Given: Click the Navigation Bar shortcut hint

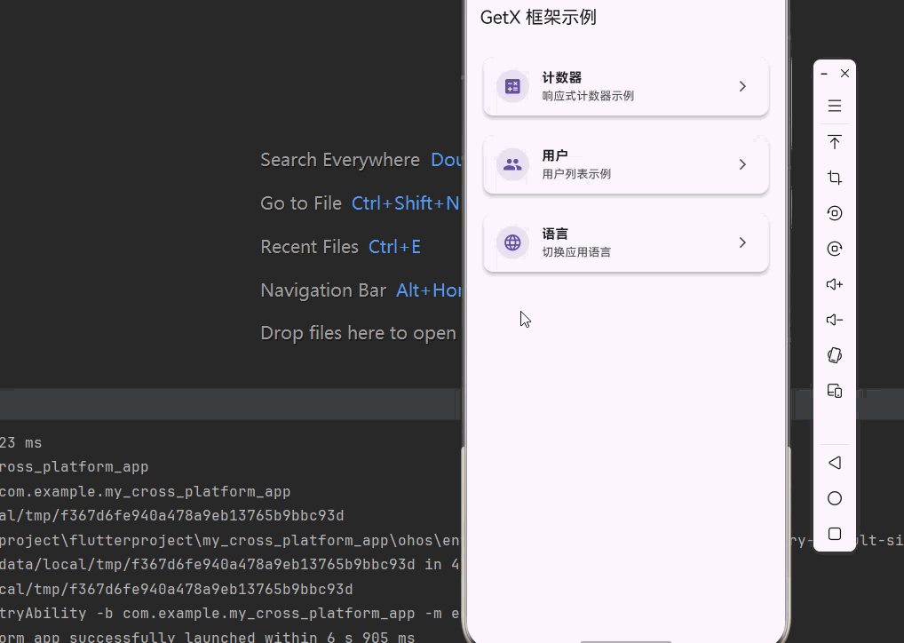Looking at the screenshot, I should point(361,290).
